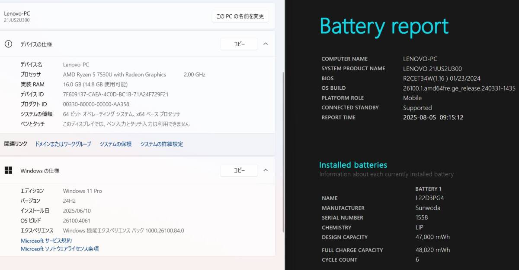
Task: Select SYSTEM PRODUCT NAME value LENOVO 21JUS2U300
Action: (432, 69)
